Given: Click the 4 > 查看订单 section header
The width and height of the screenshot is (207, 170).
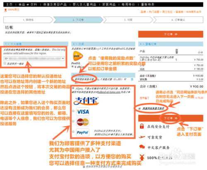Looking at the screenshot, I should pos(171,44).
